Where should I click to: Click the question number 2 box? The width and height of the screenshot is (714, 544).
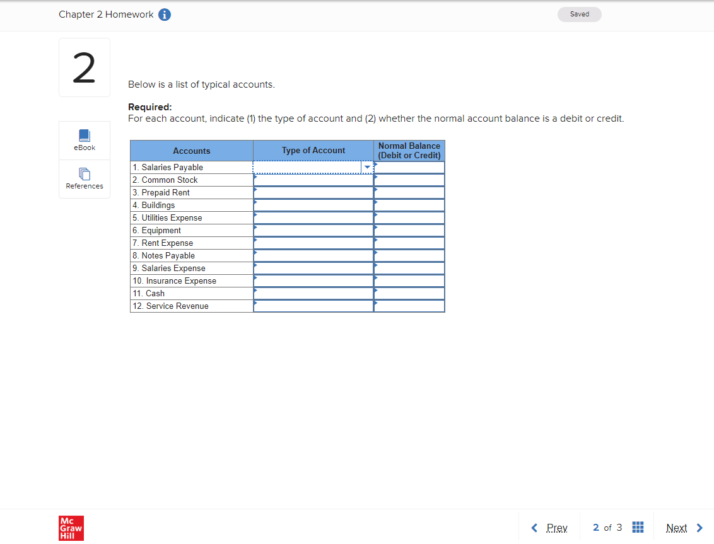coord(85,67)
